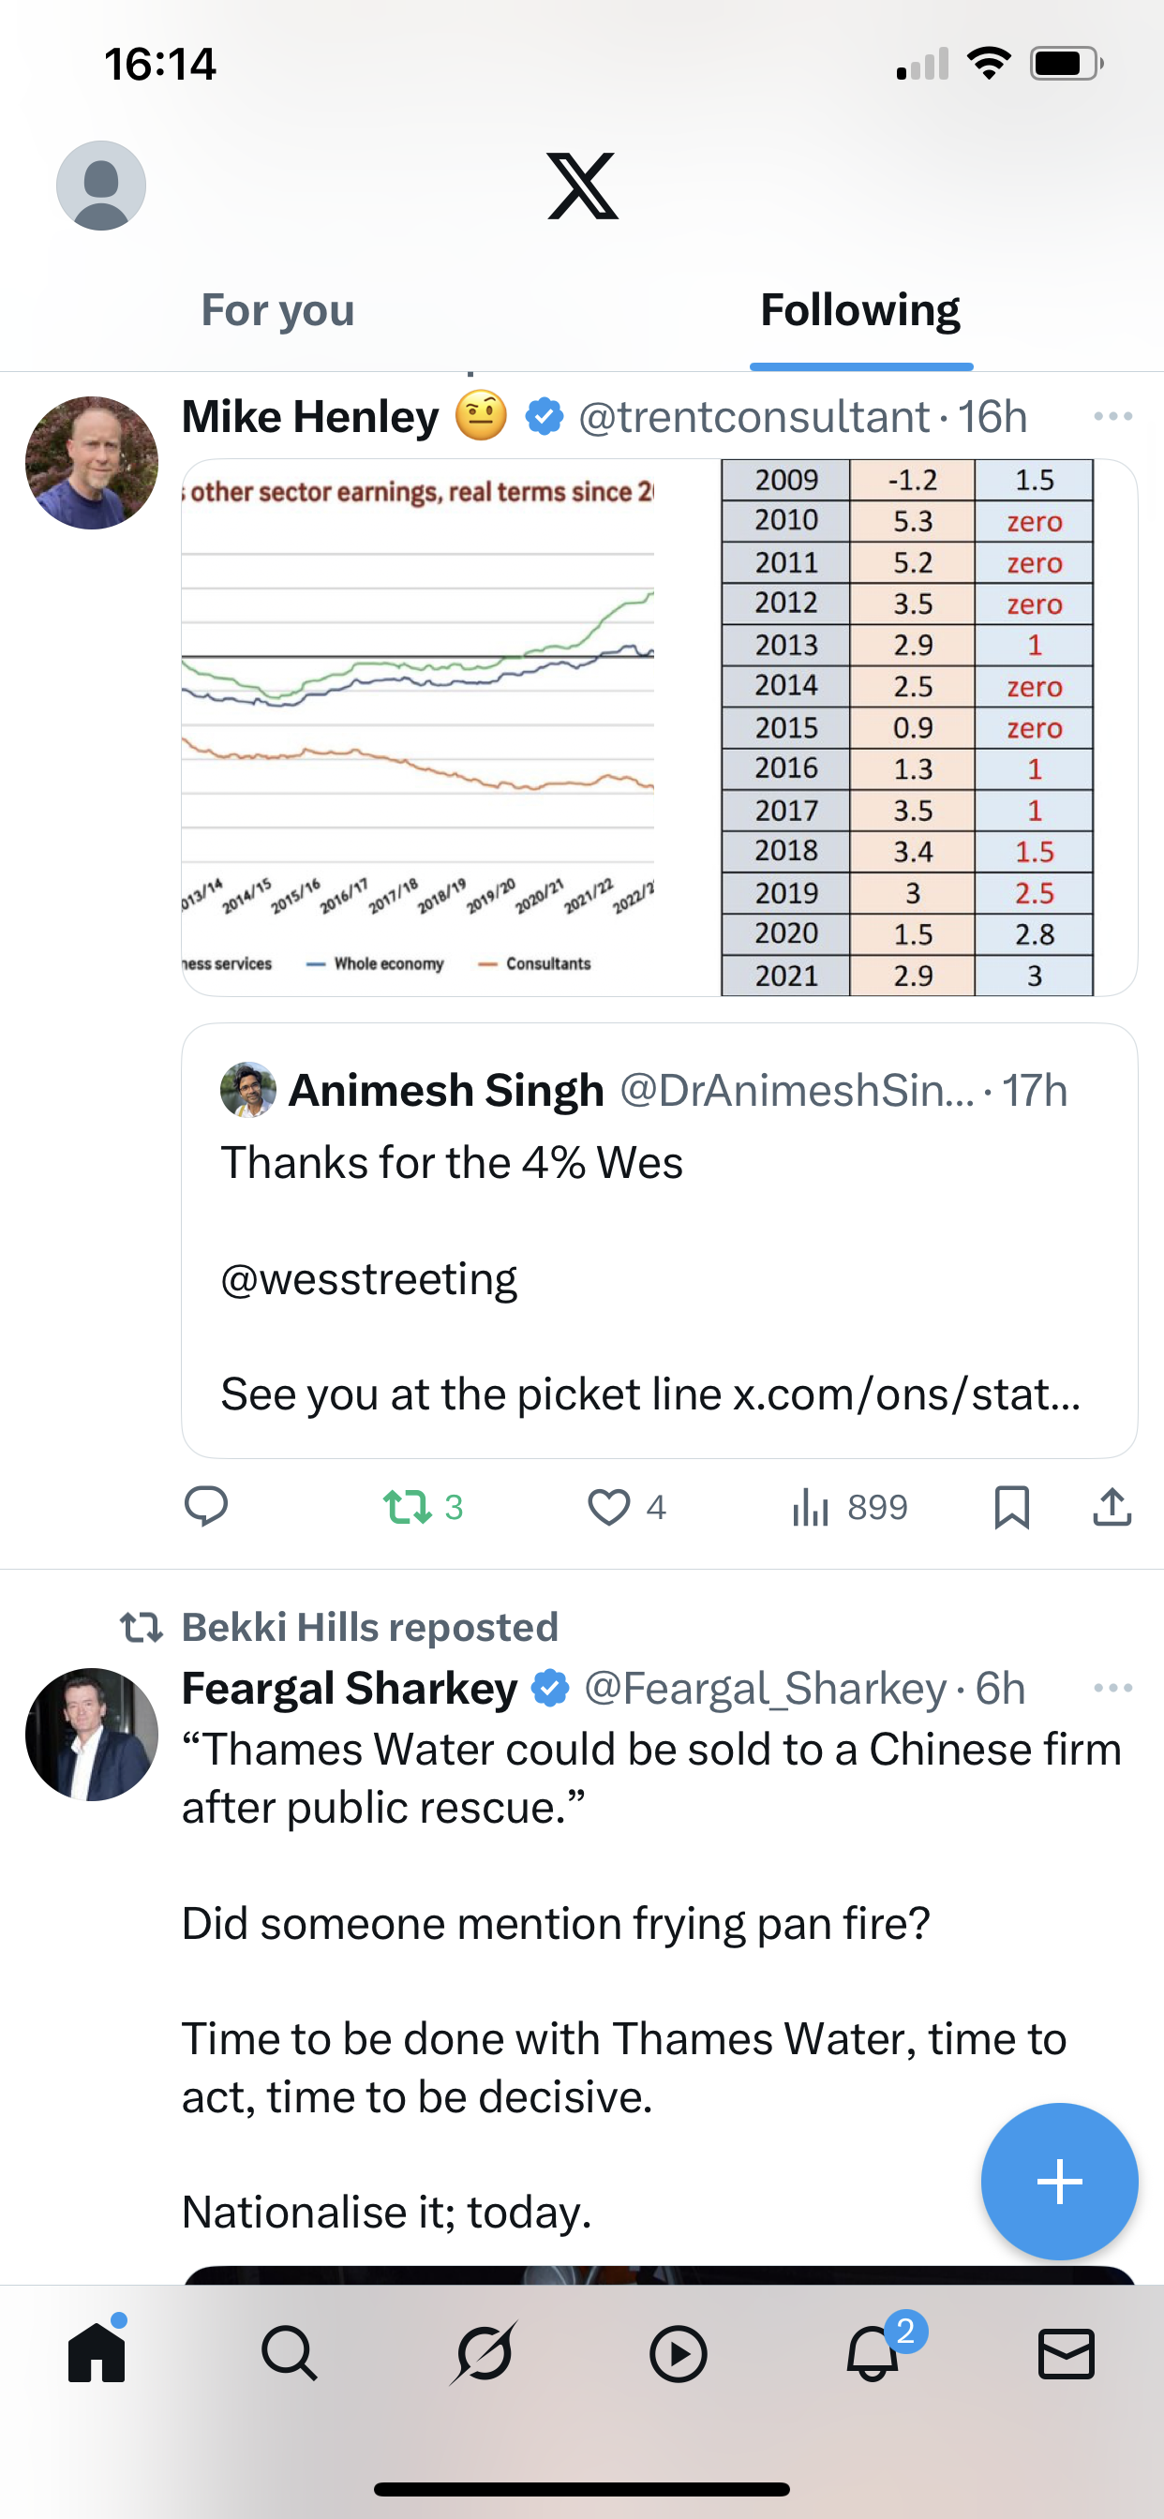Open the profile avatar menu
This screenshot has width=1164, height=2519.
click(x=101, y=186)
